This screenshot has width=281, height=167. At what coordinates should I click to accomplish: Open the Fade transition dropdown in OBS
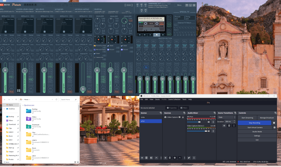227,117
